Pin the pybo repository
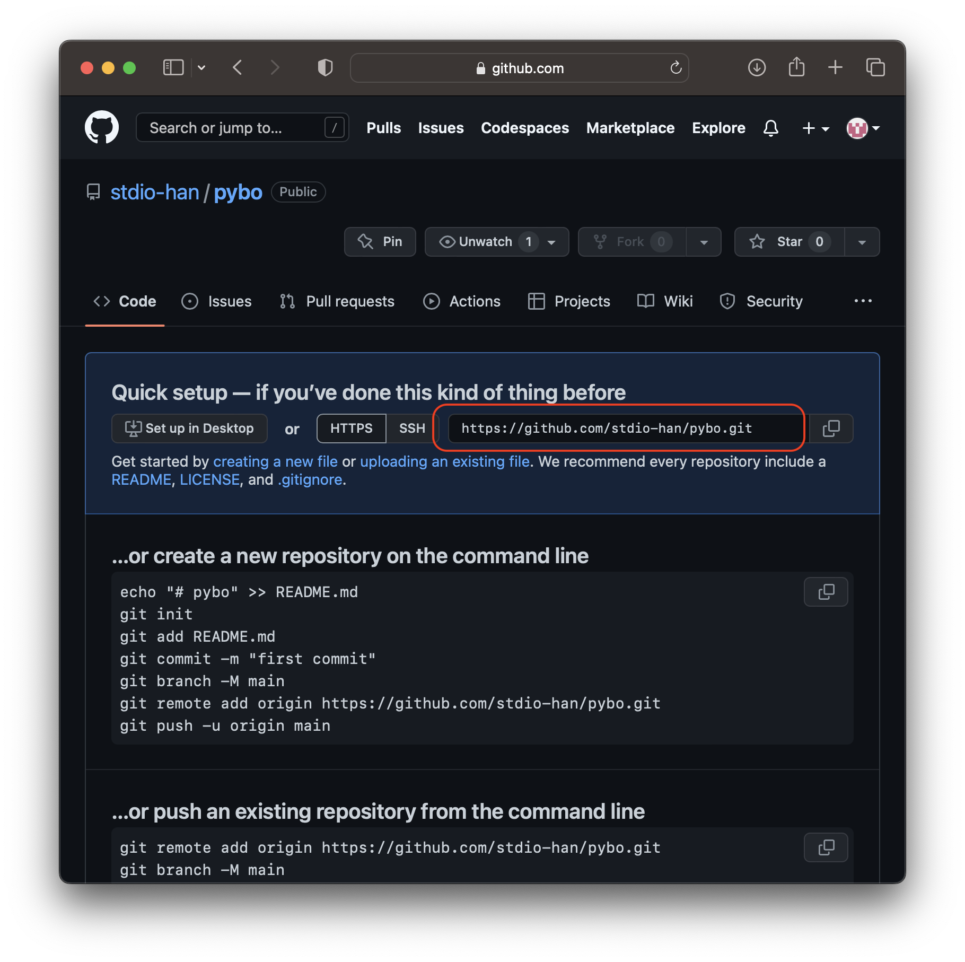This screenshot has width=965, height=962. (380, 242)
